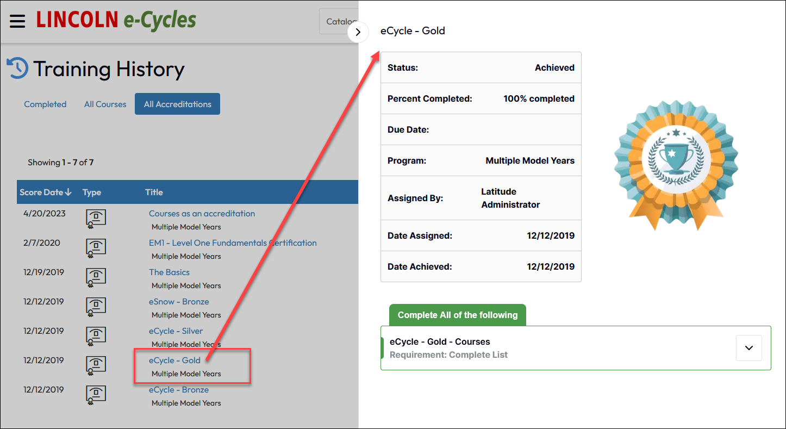Click the Due Date label

coord(408,129)
